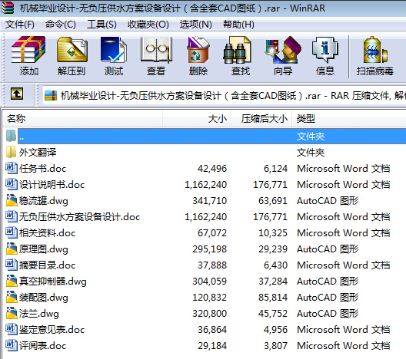Image resolution: width=406 pixels, height=359 pixels.
Task: Sort by the 类型 column header
Action: (349, 119)
